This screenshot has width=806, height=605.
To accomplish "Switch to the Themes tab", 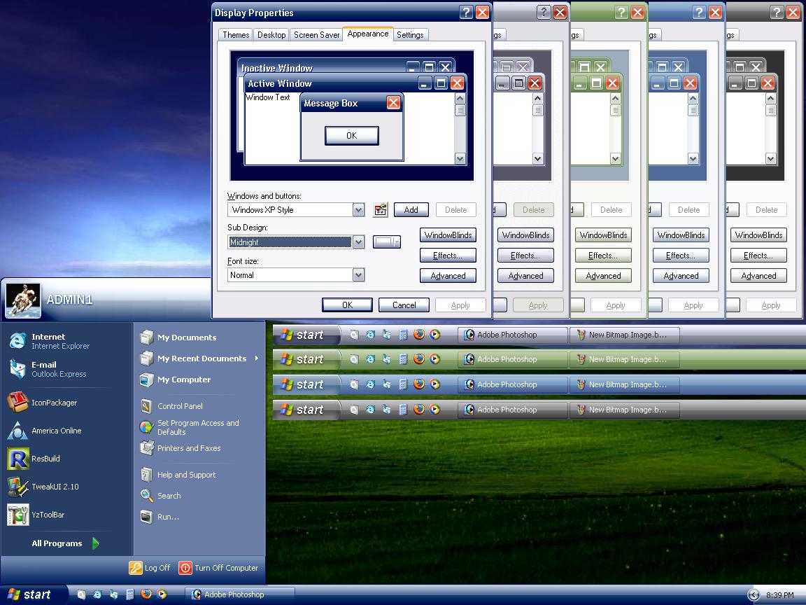I will [x=235, y=34].
